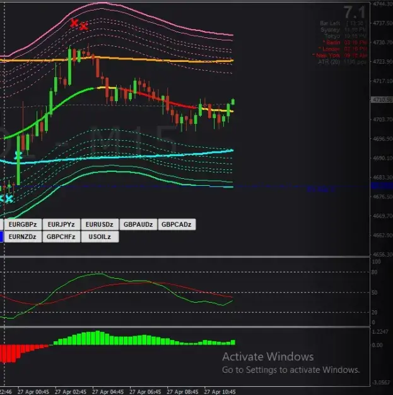Image resolution: width=393 pixels, height=395 pixels.
Task: Click the 27 Apr 04:45 time label
Action: [x=108, y=392]
